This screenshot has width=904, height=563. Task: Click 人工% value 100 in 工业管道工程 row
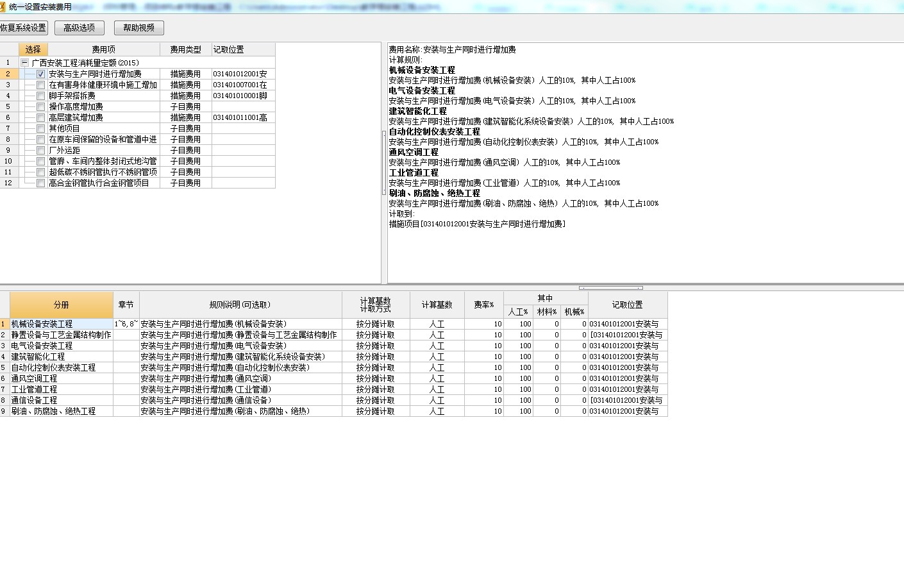point(518,389)
